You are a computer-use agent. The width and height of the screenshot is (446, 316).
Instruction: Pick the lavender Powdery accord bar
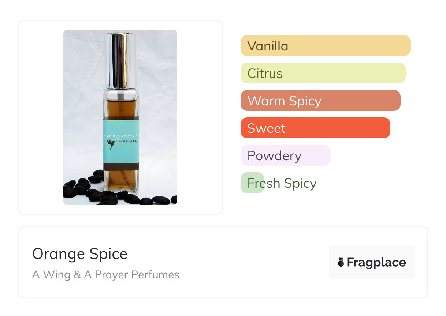point(285,155)
